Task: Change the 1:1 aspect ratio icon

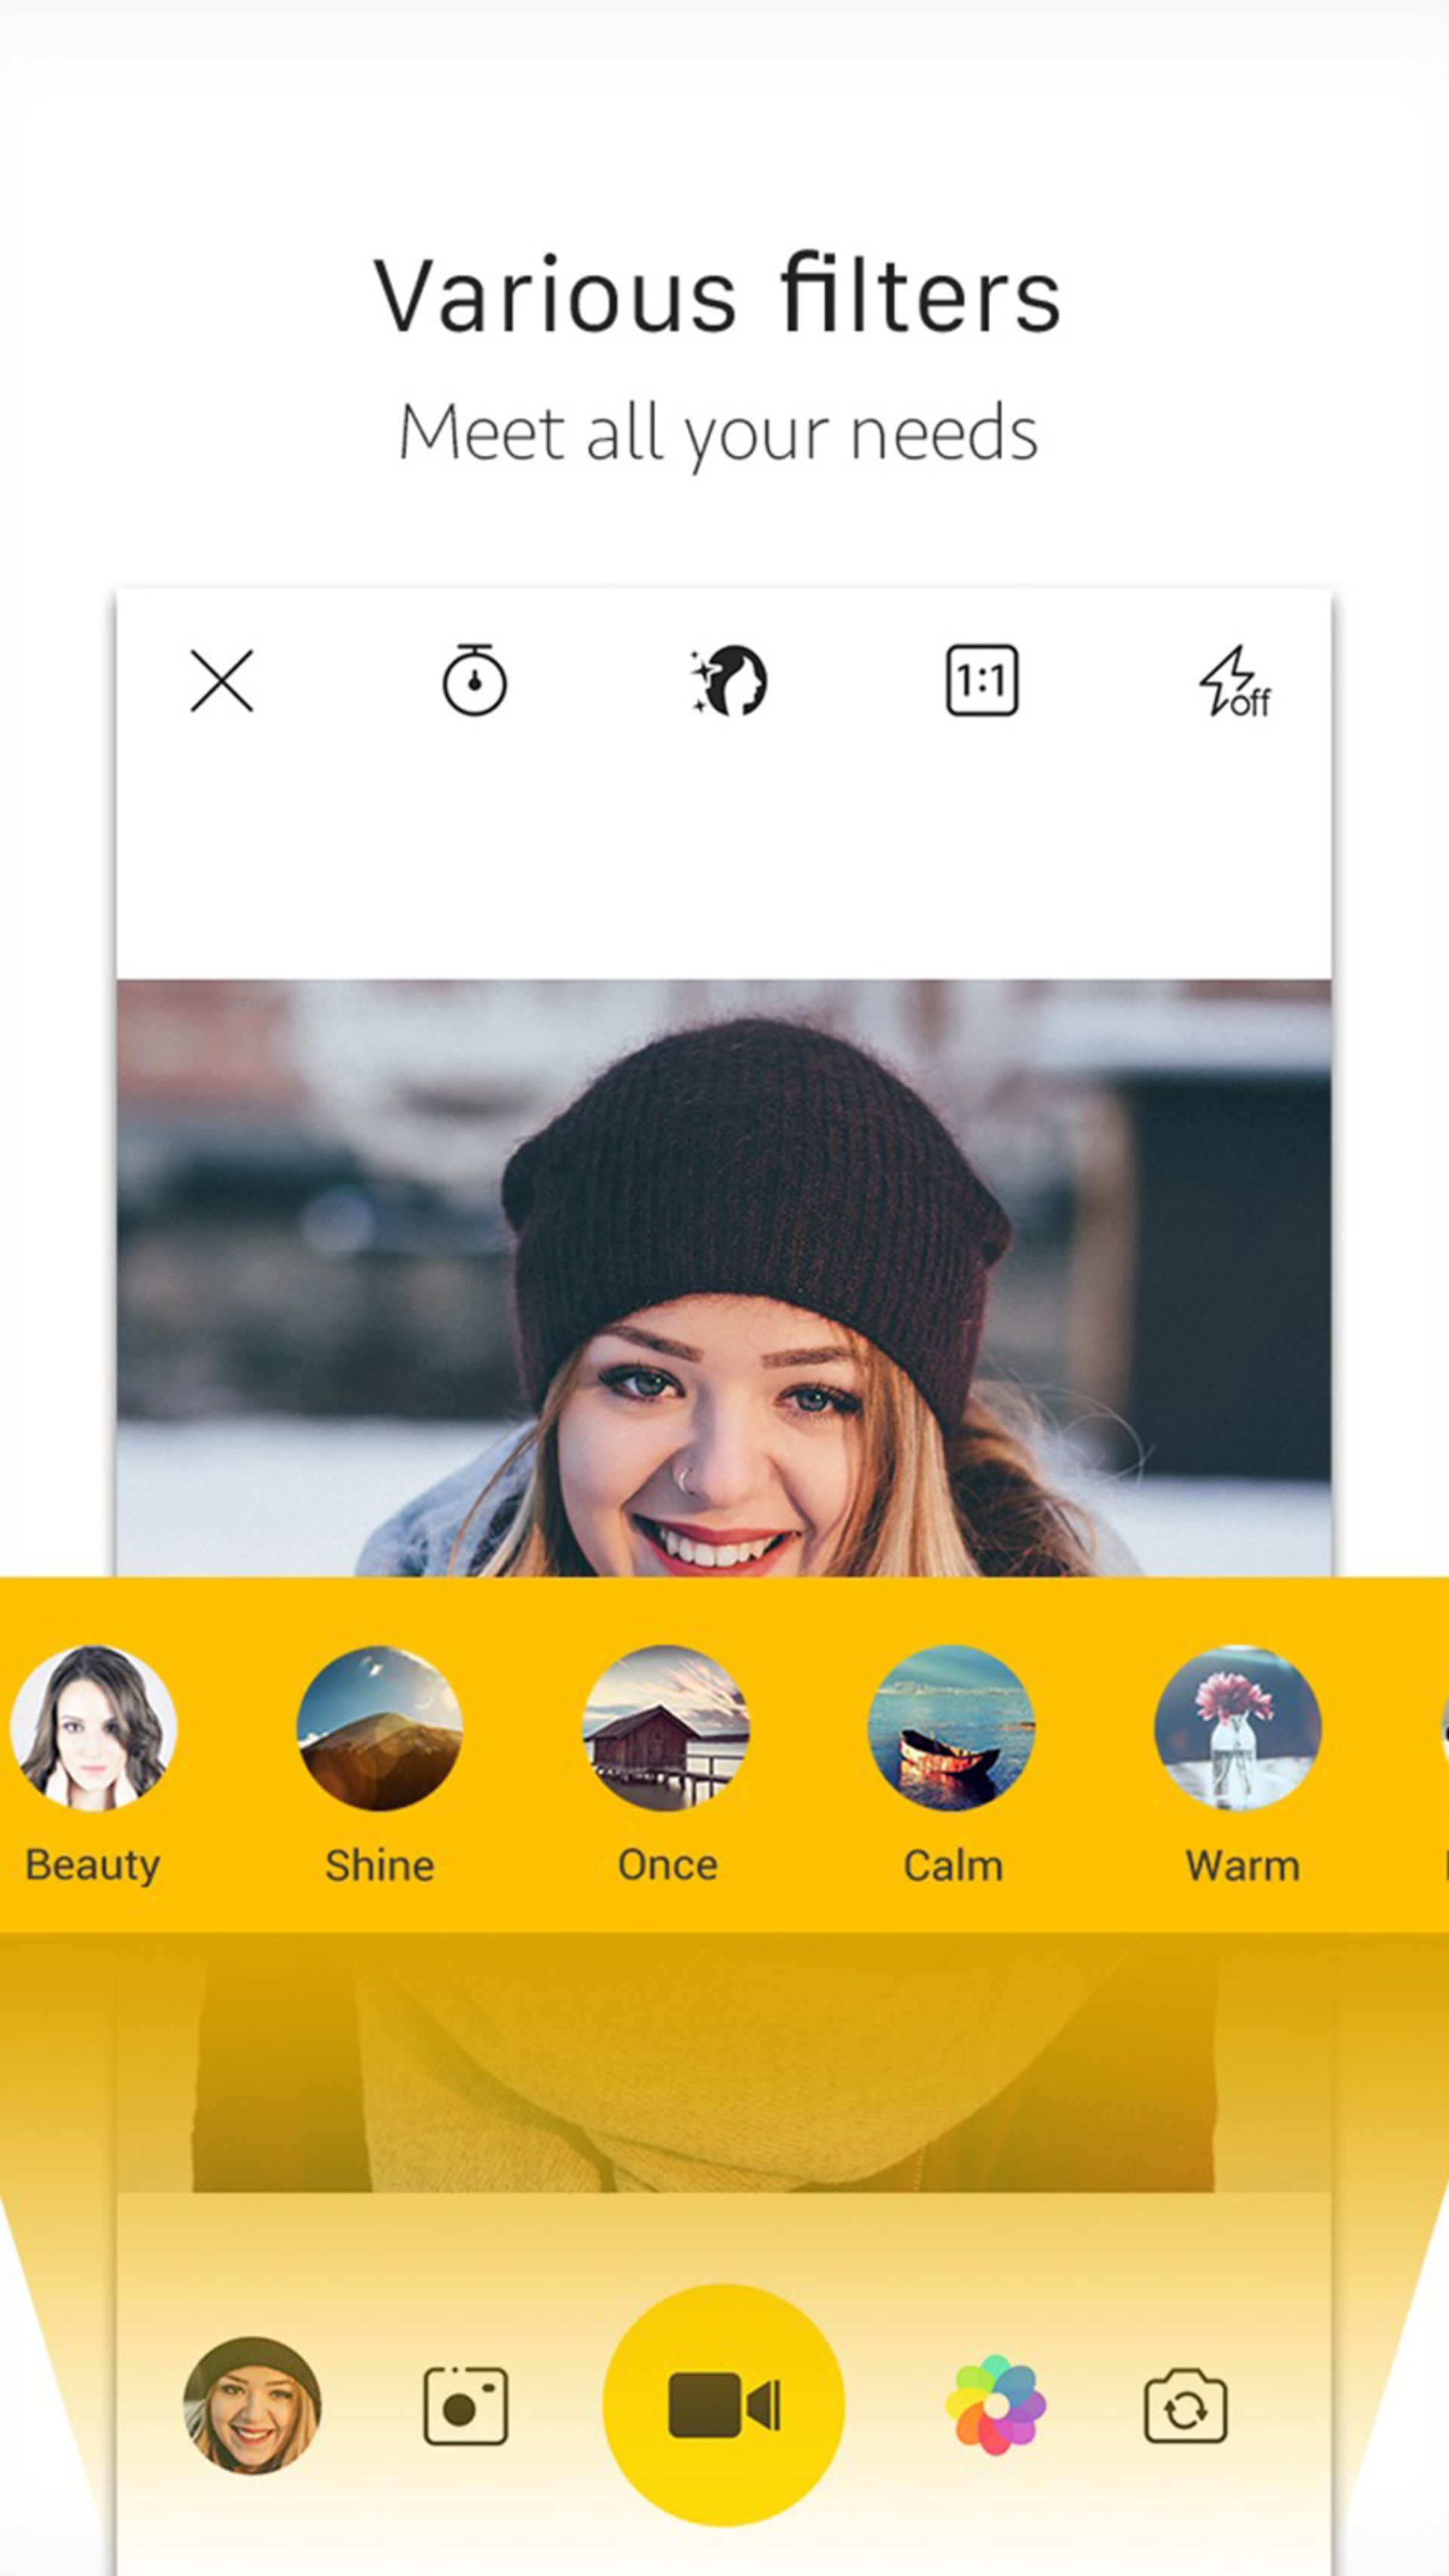Action: pos(982,681)
